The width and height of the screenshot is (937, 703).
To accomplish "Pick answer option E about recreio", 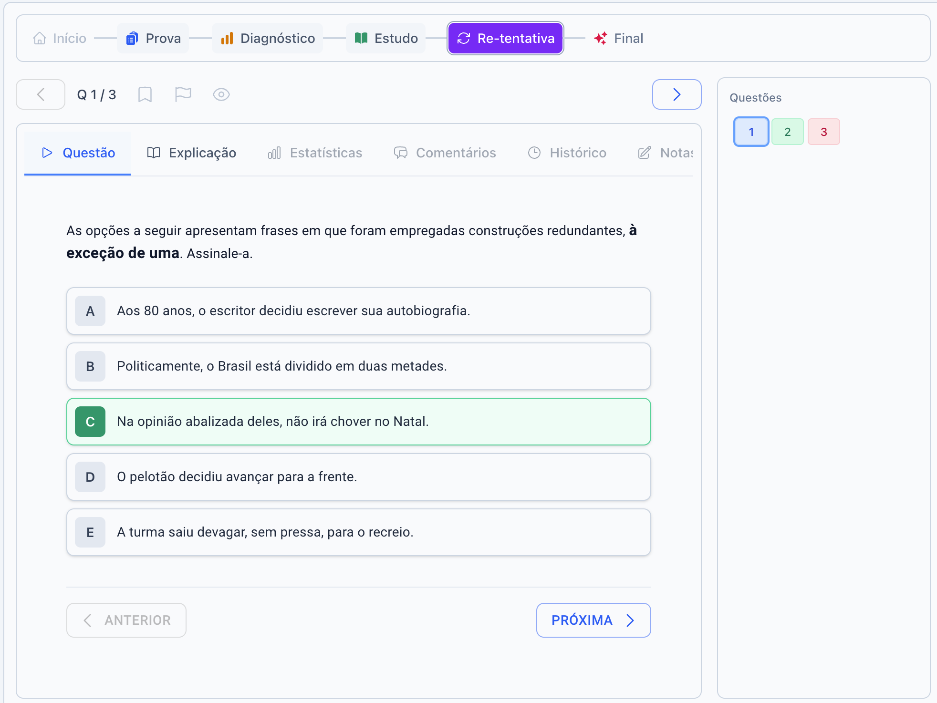I will [358, 532].
